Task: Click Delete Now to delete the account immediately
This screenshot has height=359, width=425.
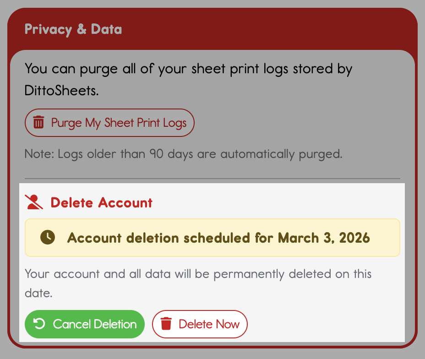Action: pyautogui.click(x=200, y=324)
